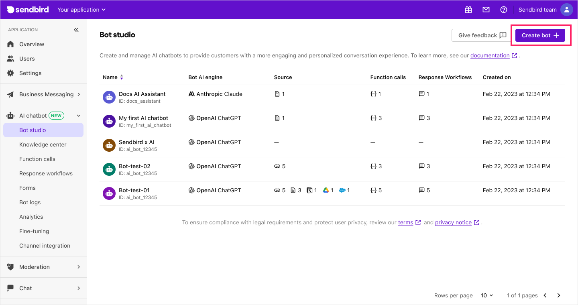Click the Sendbird x AI bot avatar
The image size is (578, 305).
(109, 145)
